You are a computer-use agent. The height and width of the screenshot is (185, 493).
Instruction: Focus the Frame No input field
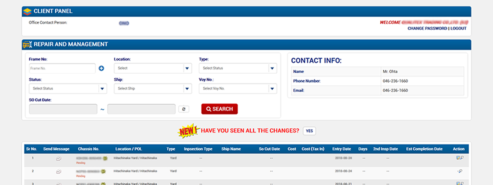[62, 68]
